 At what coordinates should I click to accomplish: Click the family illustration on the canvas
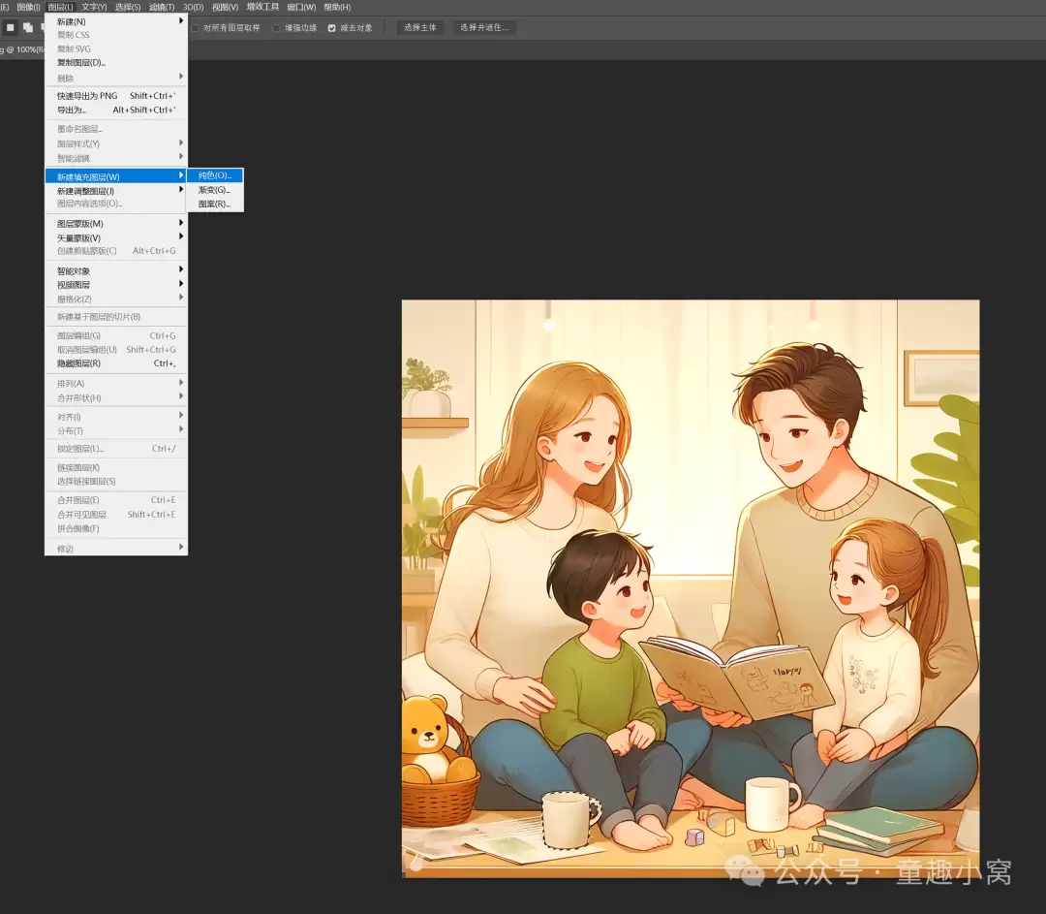[691, 588]
